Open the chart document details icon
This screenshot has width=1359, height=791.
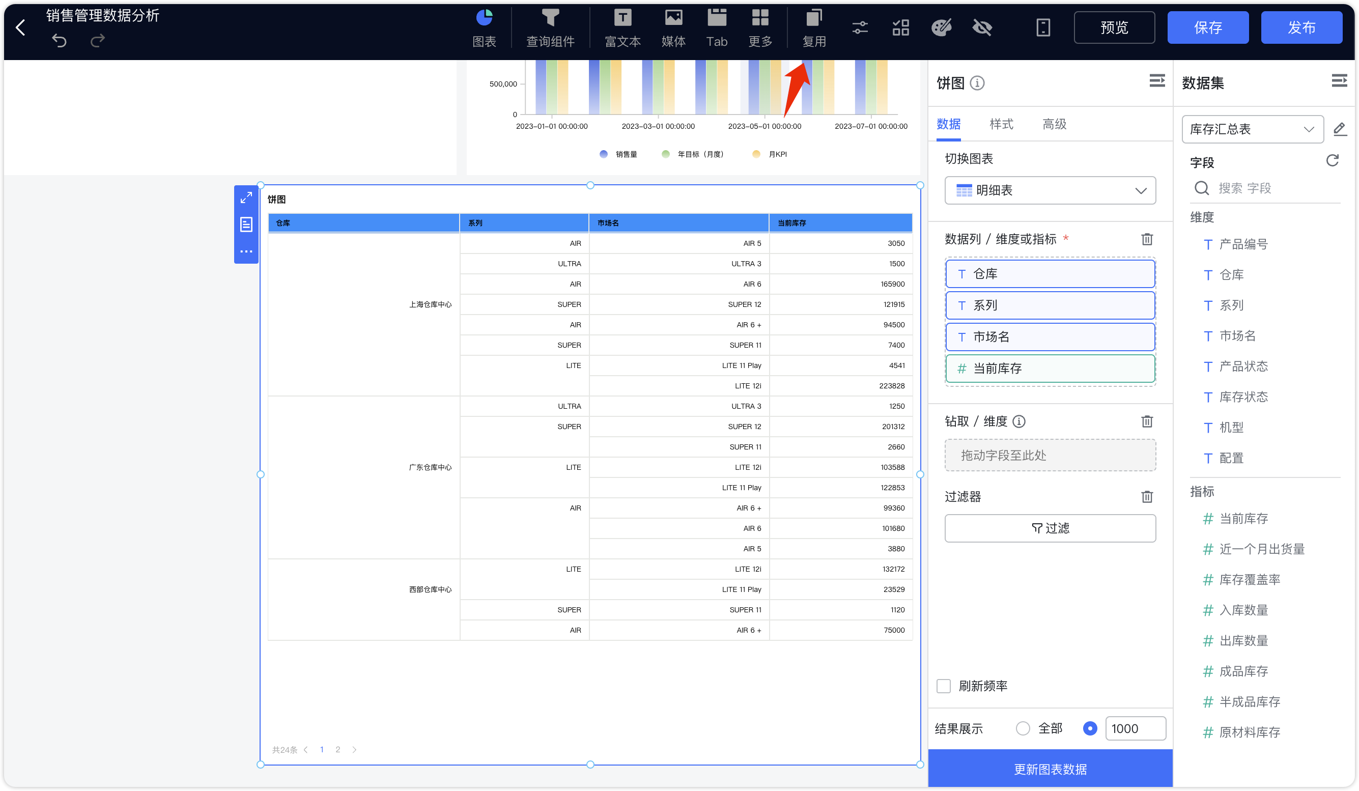click(x=246, y=224)
